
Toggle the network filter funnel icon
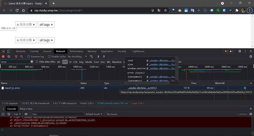point(16,57)
